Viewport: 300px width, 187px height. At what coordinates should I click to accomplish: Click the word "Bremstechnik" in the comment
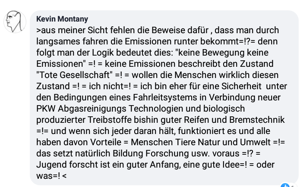(257, 120)
